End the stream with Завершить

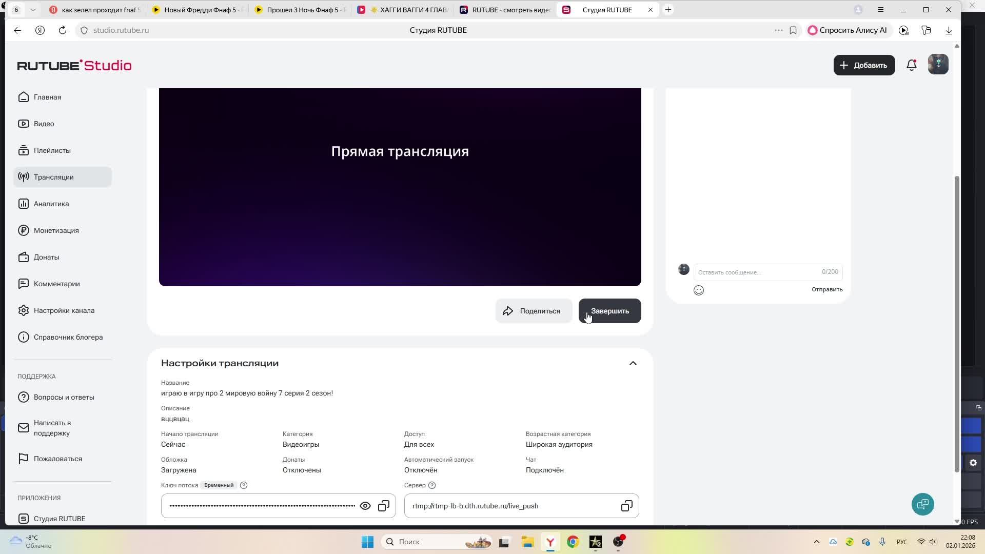point(609,311)
